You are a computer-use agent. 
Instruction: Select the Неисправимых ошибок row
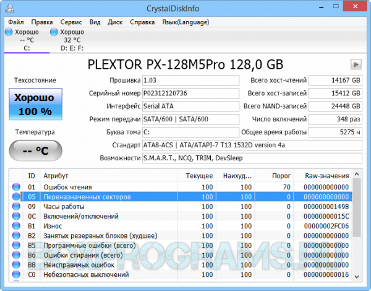(181, 265)
